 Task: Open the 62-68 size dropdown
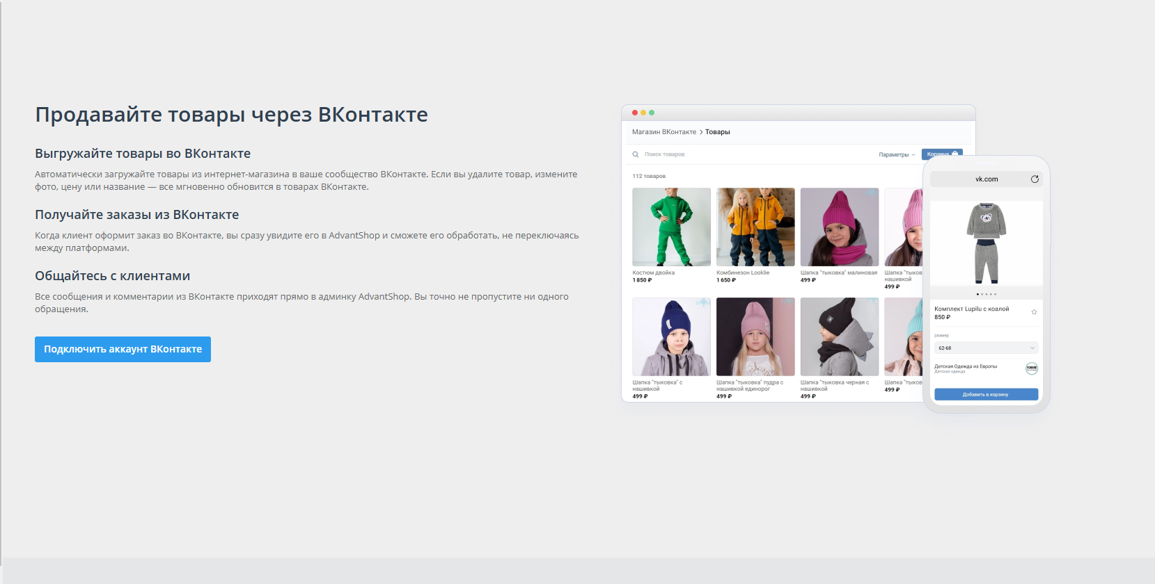pyautogui.click(x=986, y=348)
